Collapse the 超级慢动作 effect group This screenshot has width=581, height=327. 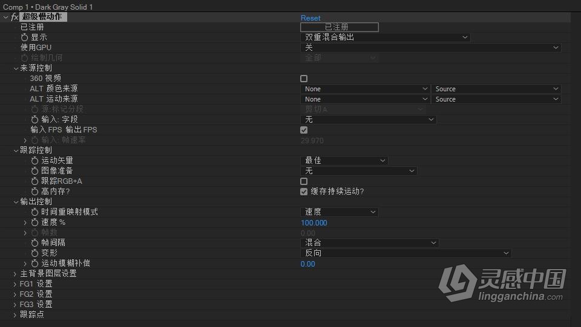pyautogui.click(x=5, y=17)
